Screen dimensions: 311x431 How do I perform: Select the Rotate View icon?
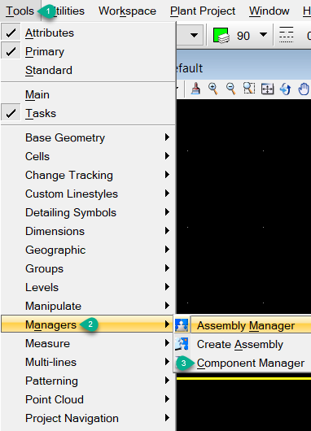pos(286,89)
